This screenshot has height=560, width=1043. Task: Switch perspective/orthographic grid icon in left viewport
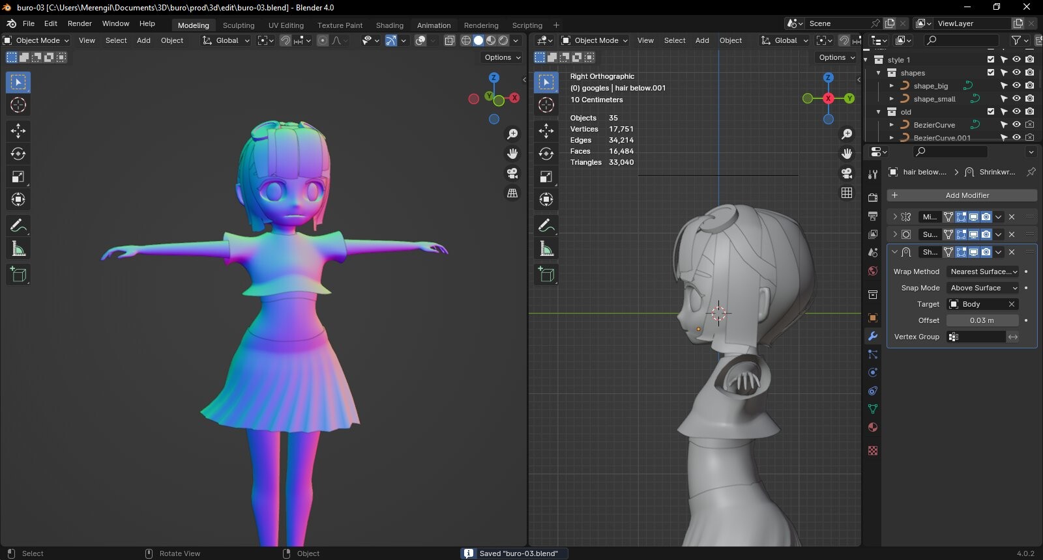point(513,193)
